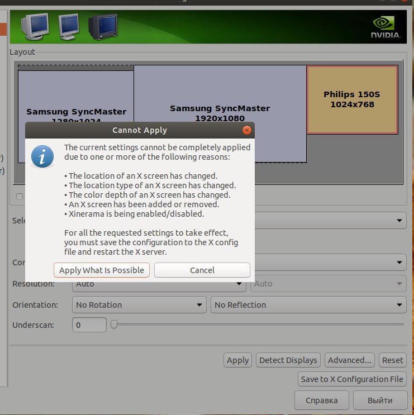This screenshot has width=414, height=415.
Task: Click the first CRT monitor banner icon
Action: tap(35, 26)
